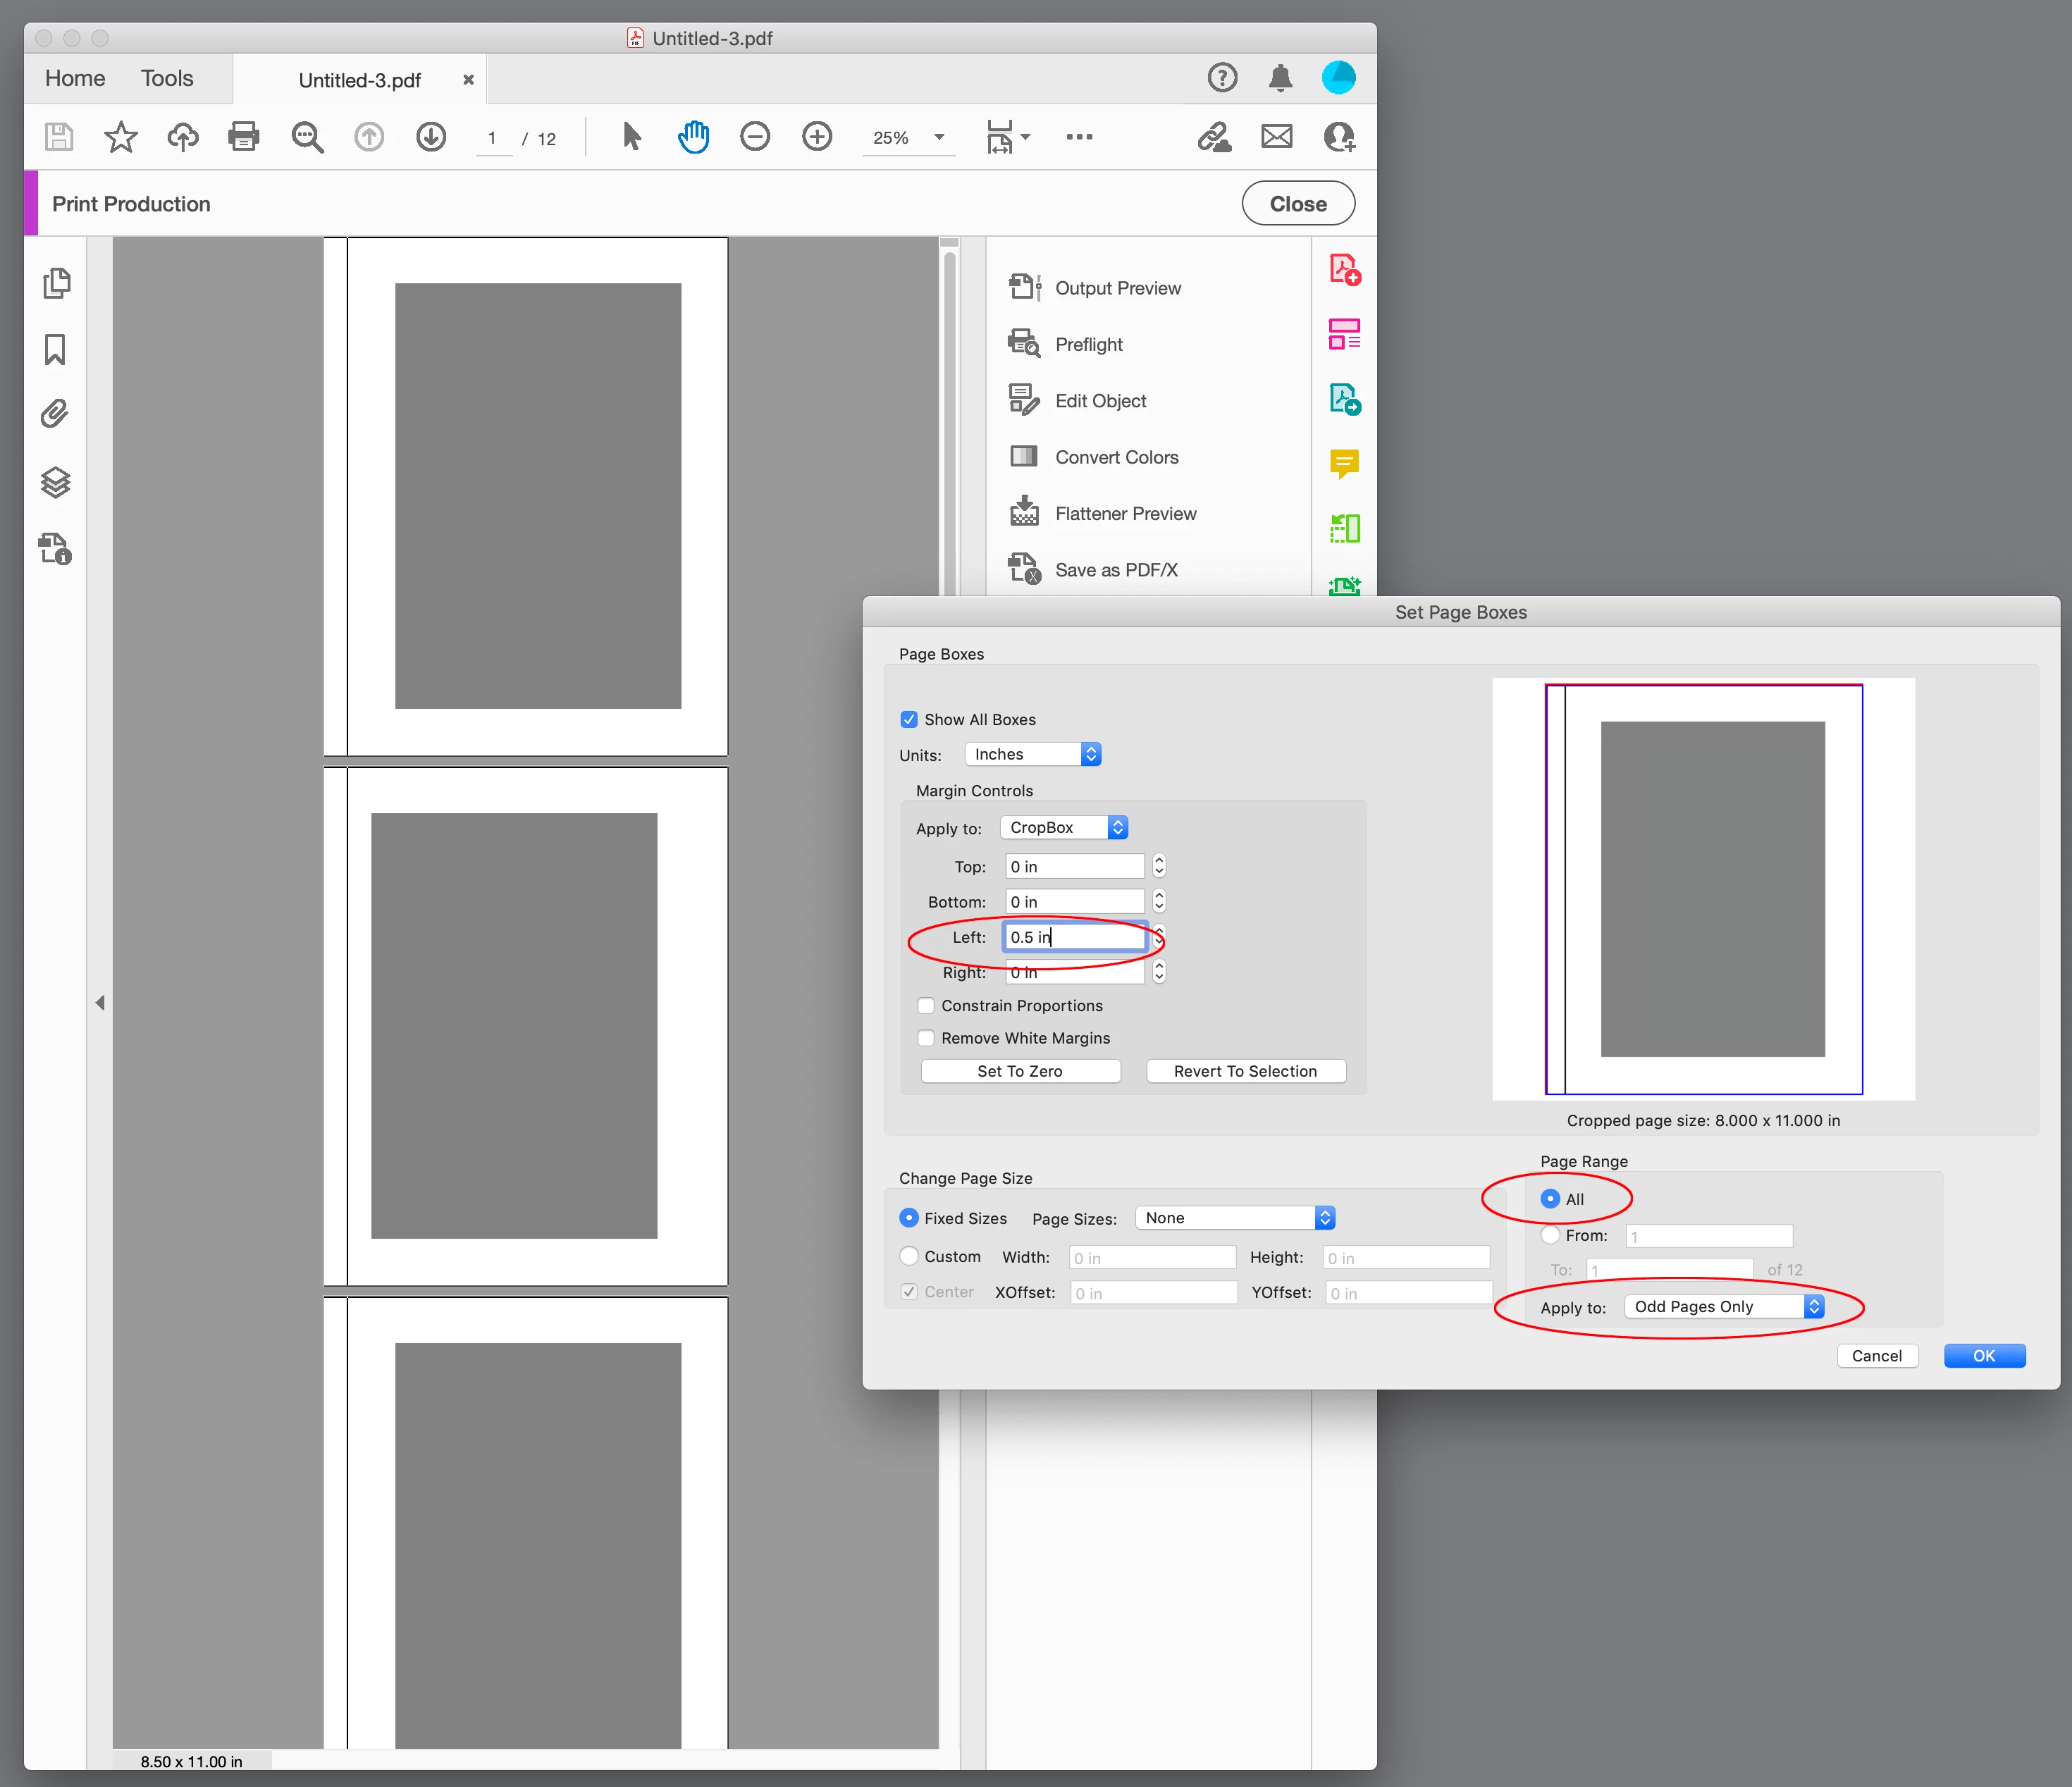Open the Units Inches dropdown
Image resolution: width=2072 pixels, height=1787 pixels.
[x=1033, y=754]
